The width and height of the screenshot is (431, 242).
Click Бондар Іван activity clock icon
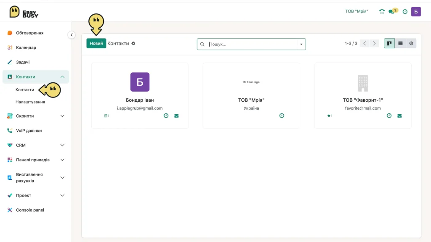click(x=166, y=116)
